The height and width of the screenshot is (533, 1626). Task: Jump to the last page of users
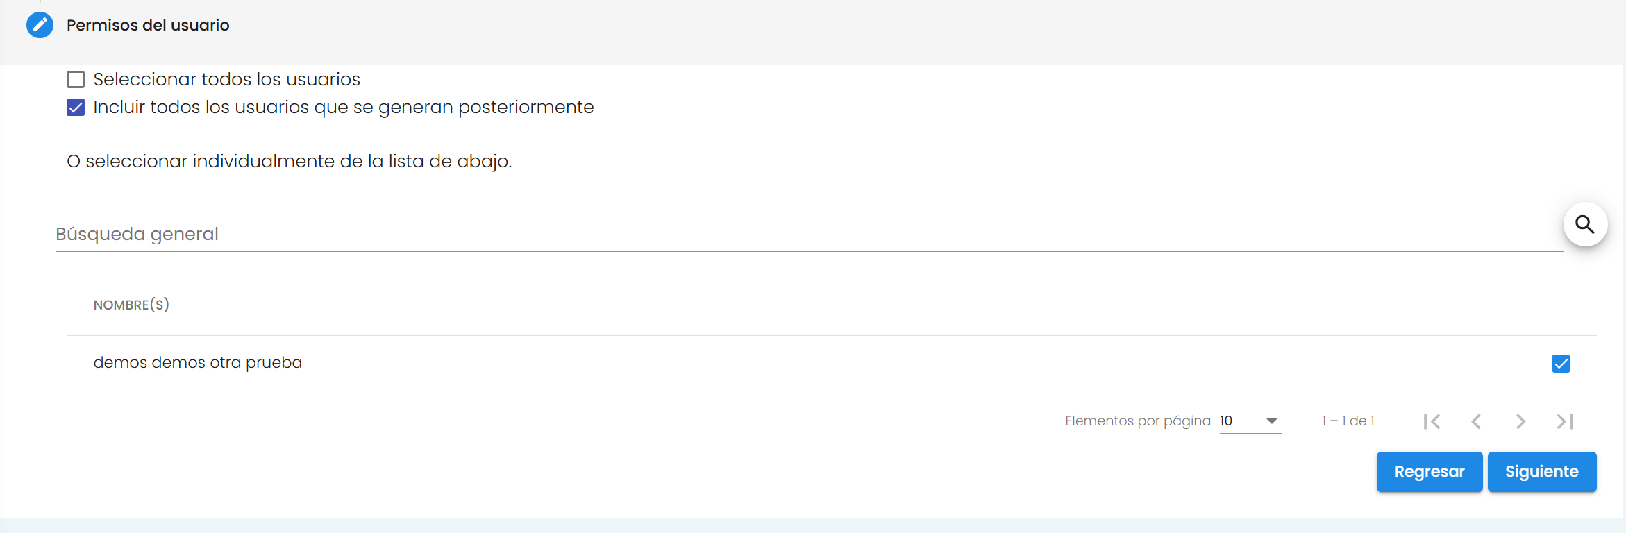[1565, 421]
